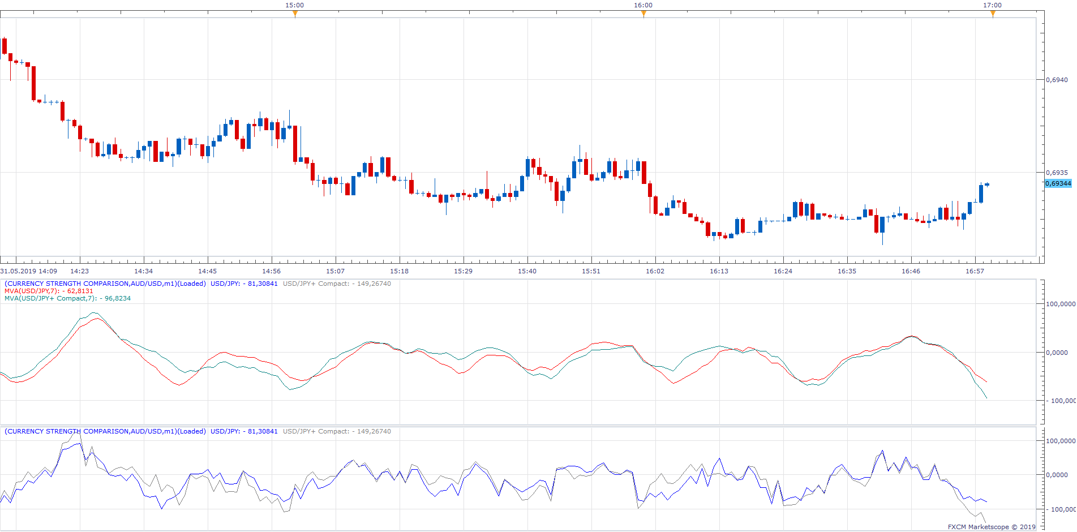
Task: Click the 15:51 time axis label
Action: click(x=591, y=271)
